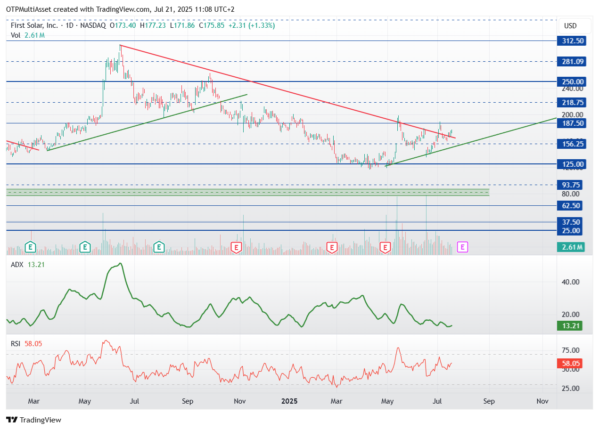This screenshot has width=599, height=430.
Task: Click the +2.31 (+1.33%) change value
Action: (x=252, y=25)
